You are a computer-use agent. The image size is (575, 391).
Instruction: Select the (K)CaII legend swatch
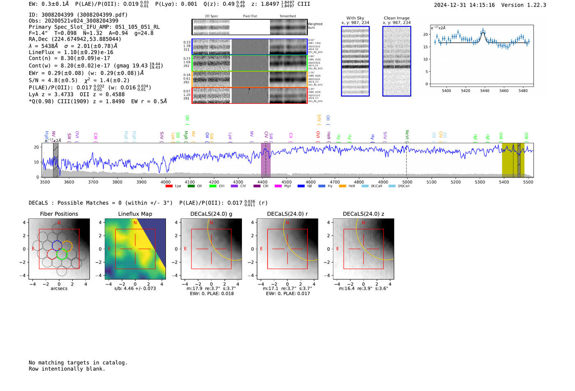(x=365, y=186)
